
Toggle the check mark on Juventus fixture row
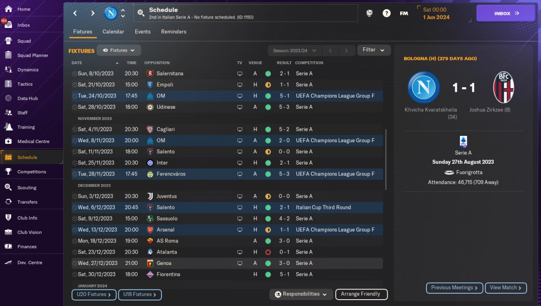[x=74, y=196]
